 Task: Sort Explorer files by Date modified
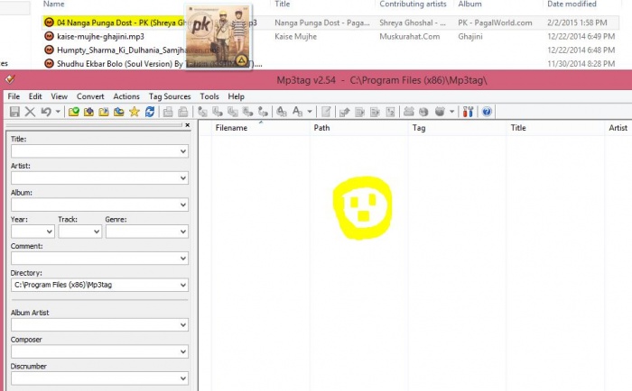click(571, 5)
